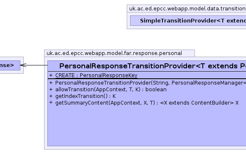Viewport: 246px width, 165px height.
Task: Click the underlined CREATE : PersonalResponseKey field
Action: (96, 75)
